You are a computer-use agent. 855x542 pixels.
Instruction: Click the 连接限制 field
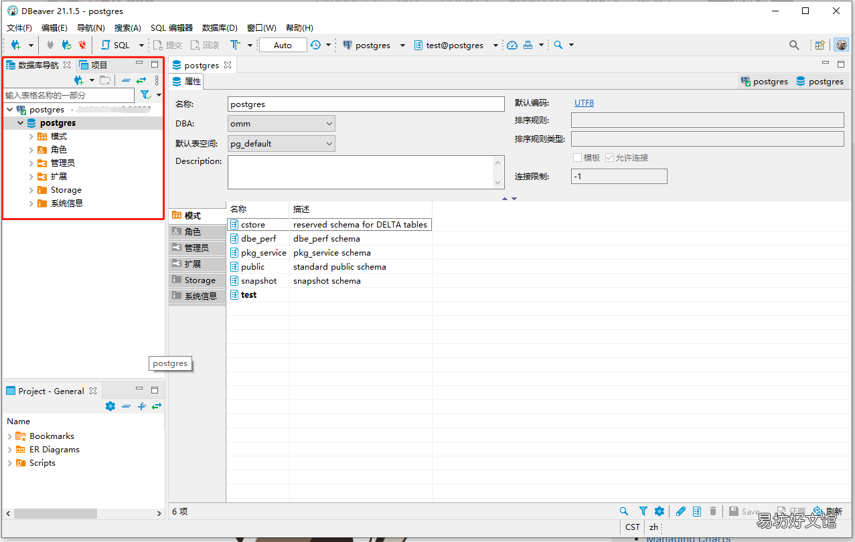(619, 177)
